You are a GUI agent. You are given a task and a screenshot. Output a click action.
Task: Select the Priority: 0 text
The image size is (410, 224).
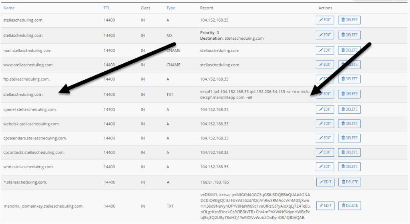tap(209, 32)
